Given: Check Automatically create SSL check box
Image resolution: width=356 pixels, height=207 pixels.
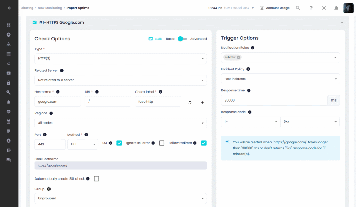Looking at the screenshot, I should point(97,178).
